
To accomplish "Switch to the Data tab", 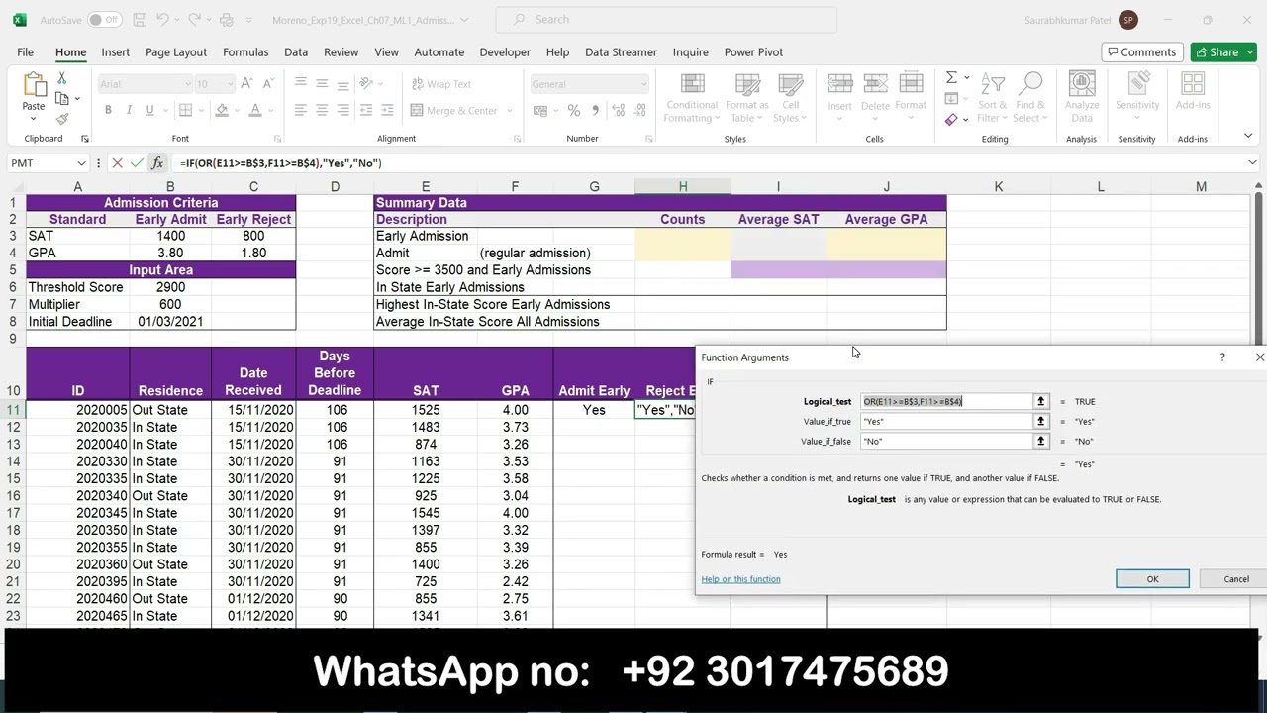I will (x=296, y=52).
